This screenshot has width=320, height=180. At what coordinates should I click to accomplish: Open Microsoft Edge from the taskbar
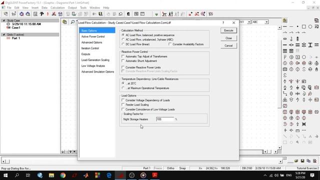coord(109,175)
